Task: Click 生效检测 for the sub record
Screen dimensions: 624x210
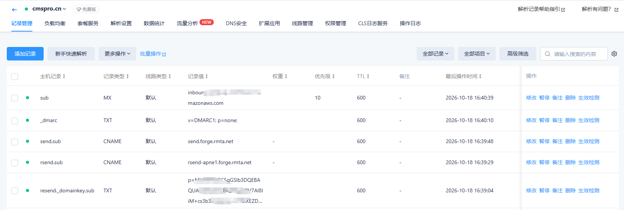Action: point(589,98)
